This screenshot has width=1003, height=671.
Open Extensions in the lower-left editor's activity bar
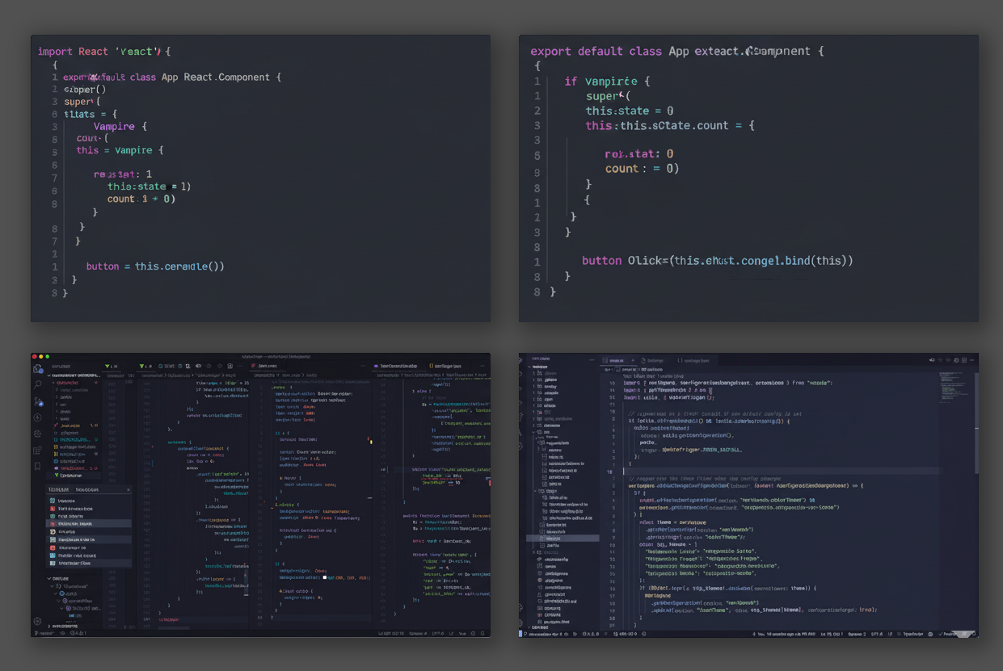37,450
